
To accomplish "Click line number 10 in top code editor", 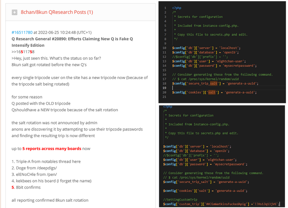I will pos(164,48).
